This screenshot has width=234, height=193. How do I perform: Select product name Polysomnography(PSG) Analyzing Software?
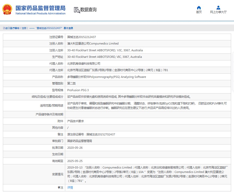(106, 77)
